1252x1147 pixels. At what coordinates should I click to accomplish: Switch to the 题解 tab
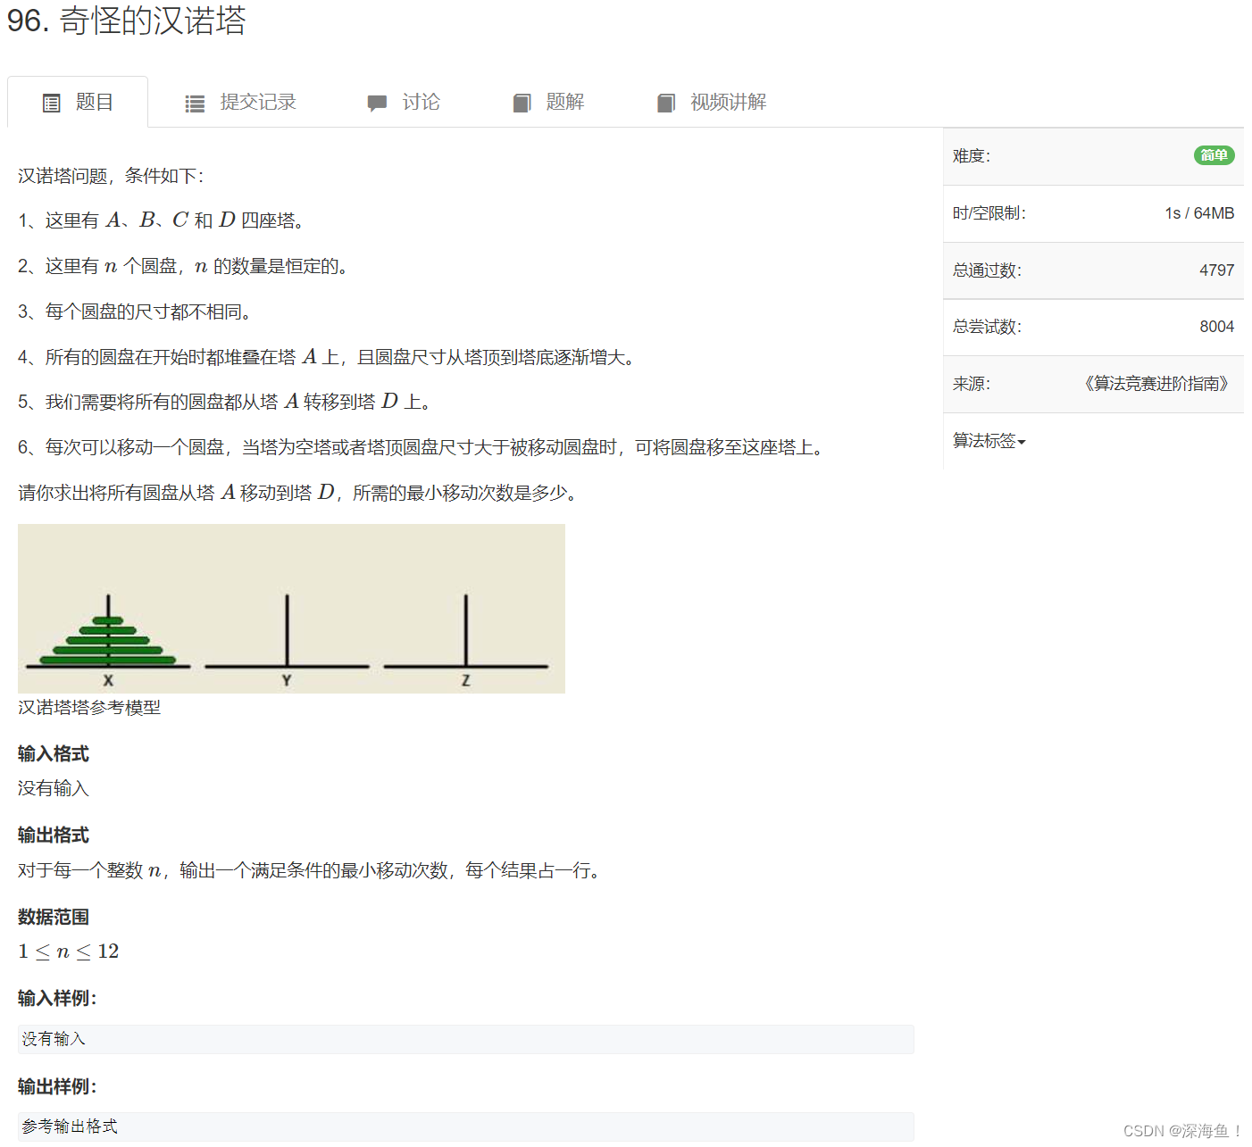(548, 103)
